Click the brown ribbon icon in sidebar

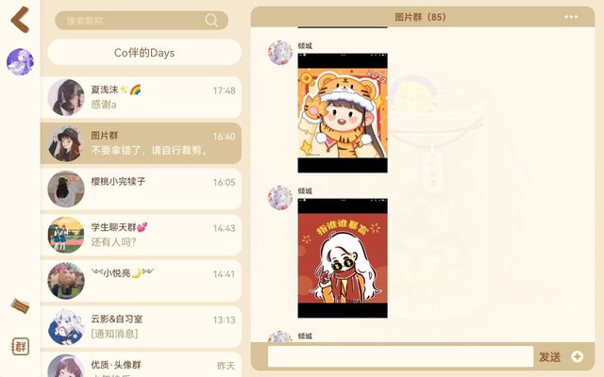tap(20, 305)
